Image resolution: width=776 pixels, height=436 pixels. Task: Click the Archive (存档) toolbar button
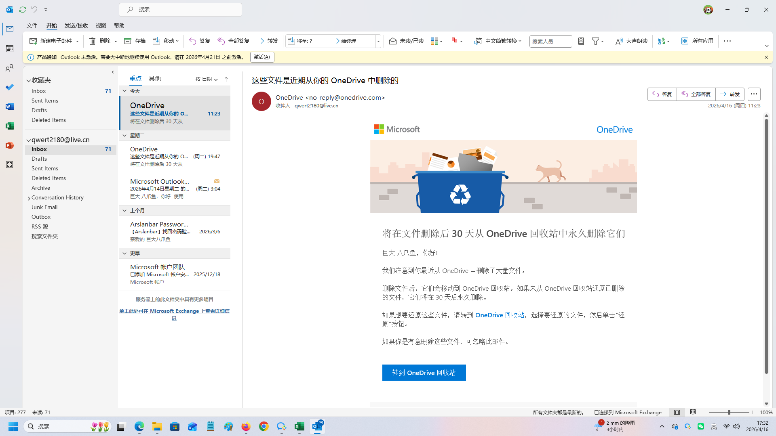point(135,41)
